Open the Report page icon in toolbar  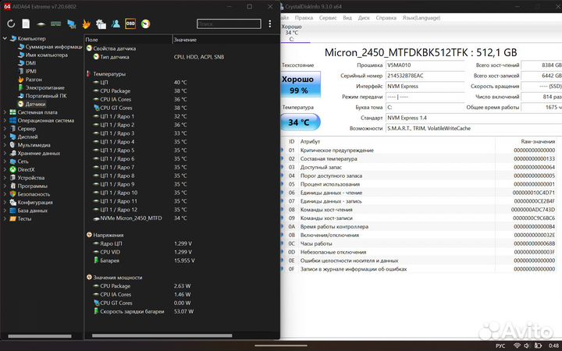tap(26, 23)
